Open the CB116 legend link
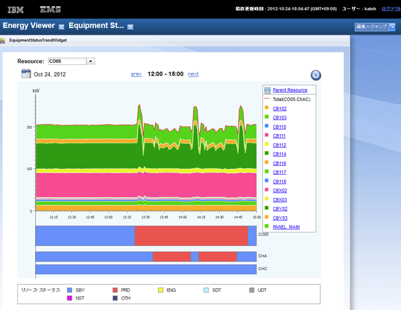The height and width of the screenshot is (310, 401). (279, 163)
